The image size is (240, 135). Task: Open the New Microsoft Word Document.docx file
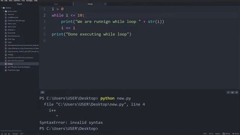(x=20, y=58)
